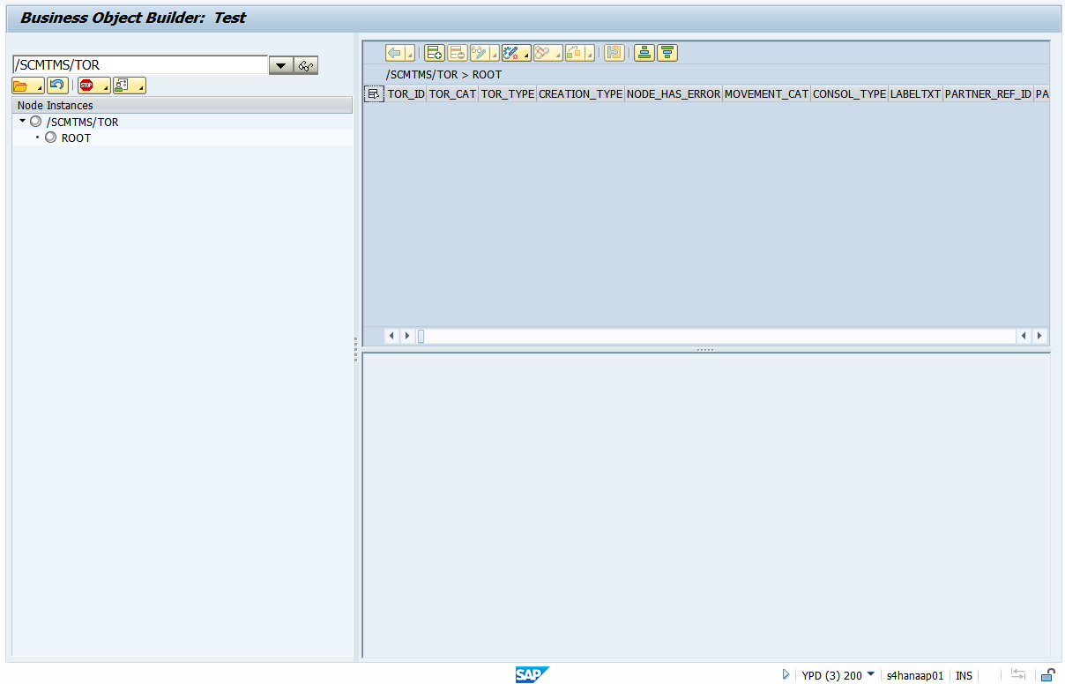The height and width of the screenshot is (684, 1065).
Task: Open dropdown arrow beside the back arrow
Action: pyautogui.click(x=410, y=53)
